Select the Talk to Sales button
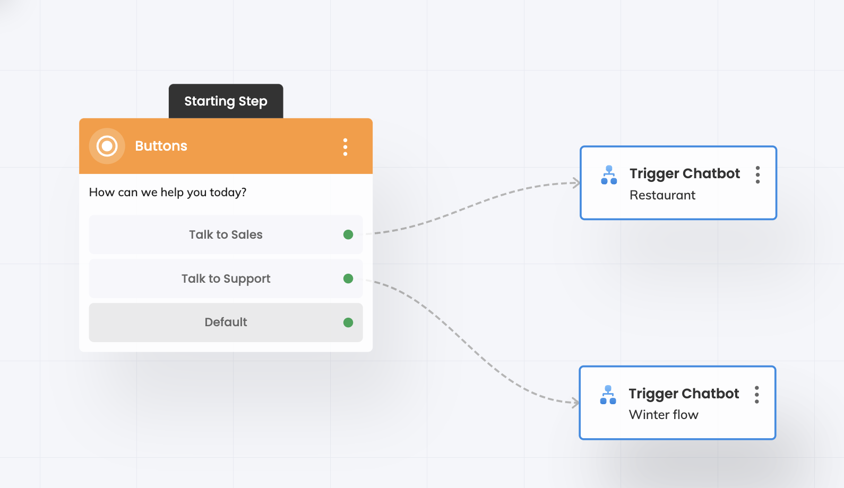 click(226, 234)
